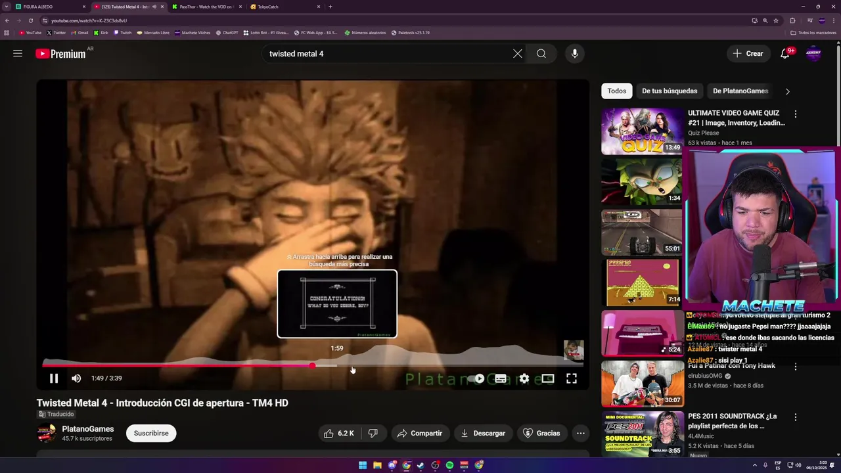The width and height of the screenshot is (841, 473).
Task: Open the YouTube guide hamburger menu
Action: [x=18, y=54]
